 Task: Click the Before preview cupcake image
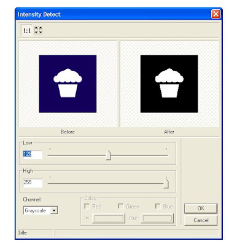tap(68, 84)
